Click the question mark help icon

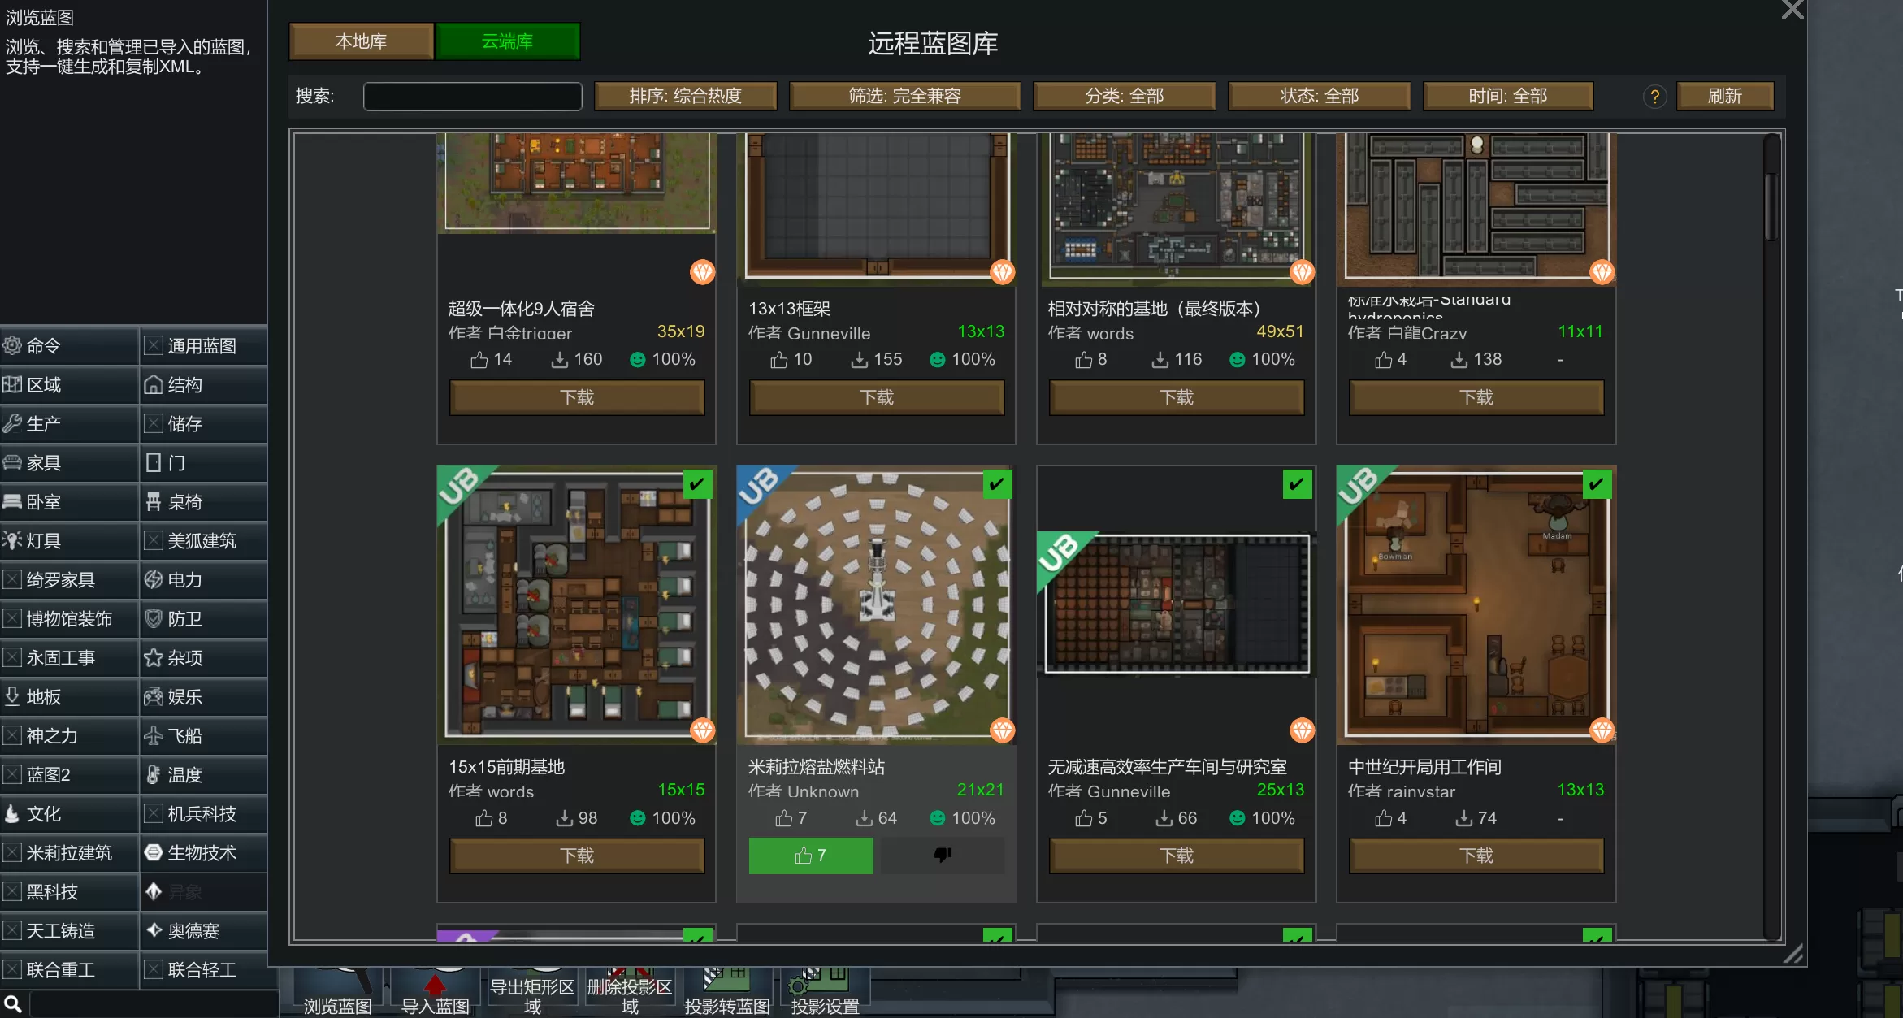pos(1654,97)
